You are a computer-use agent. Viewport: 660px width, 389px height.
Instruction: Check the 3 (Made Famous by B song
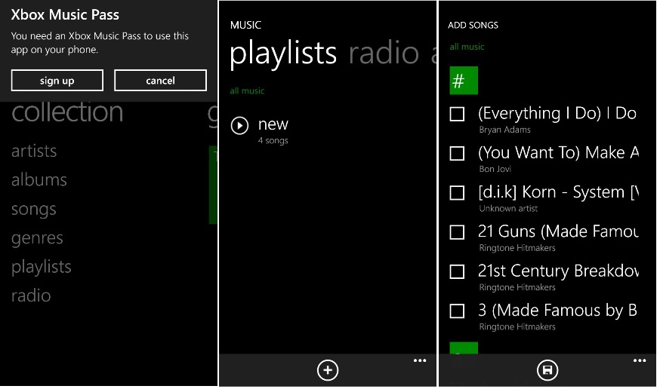pos(457,311)
